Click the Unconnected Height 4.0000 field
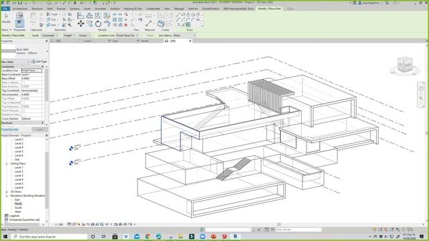The image size is (429, 241). point(32,94)
